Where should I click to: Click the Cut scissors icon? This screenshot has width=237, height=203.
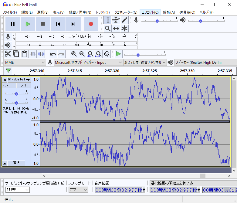tap(8, 54)
